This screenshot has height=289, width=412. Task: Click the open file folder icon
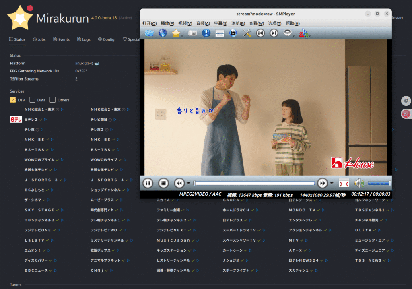[149, 33]
